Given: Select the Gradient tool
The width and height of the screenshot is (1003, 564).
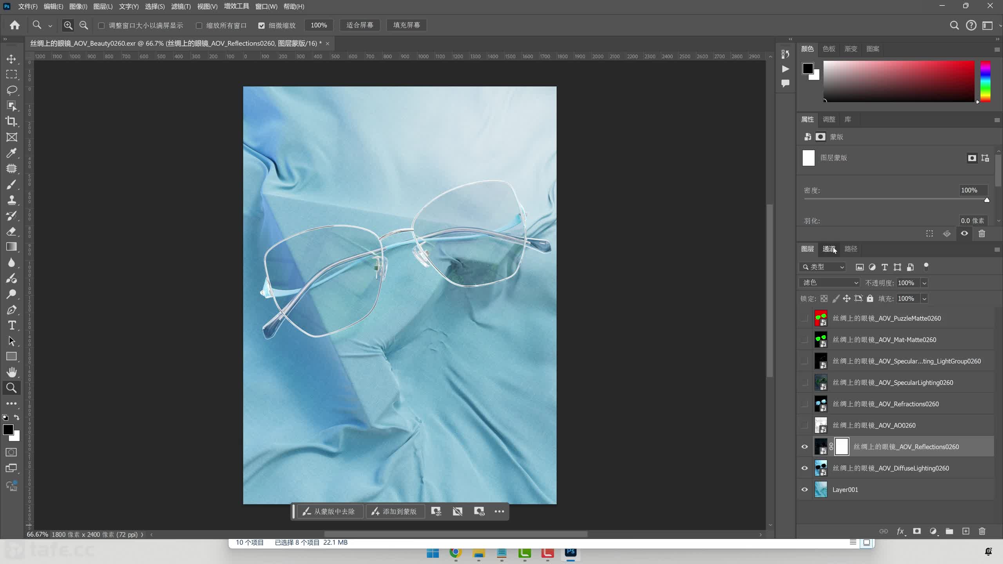Looking at the screenshot, I should 11,247.
